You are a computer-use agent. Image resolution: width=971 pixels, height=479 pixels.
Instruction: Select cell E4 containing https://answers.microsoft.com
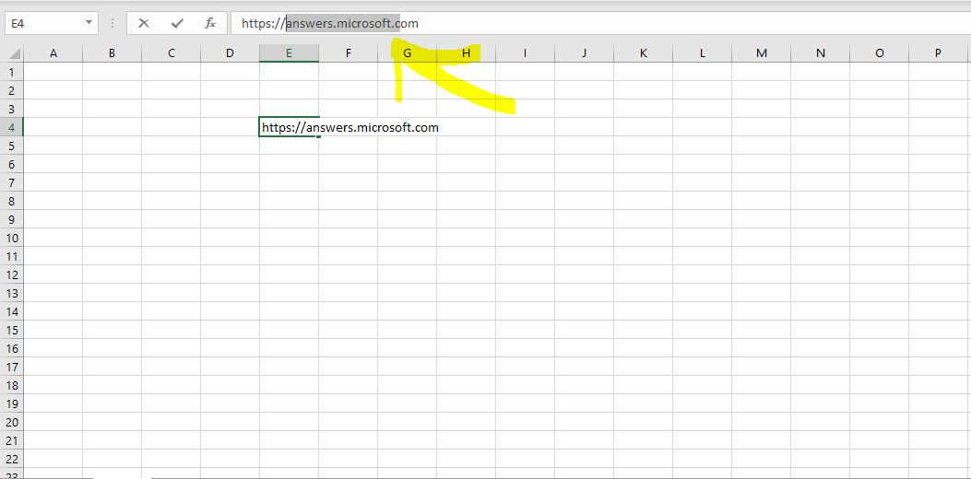pyautogui.click(x=290, y=127)
